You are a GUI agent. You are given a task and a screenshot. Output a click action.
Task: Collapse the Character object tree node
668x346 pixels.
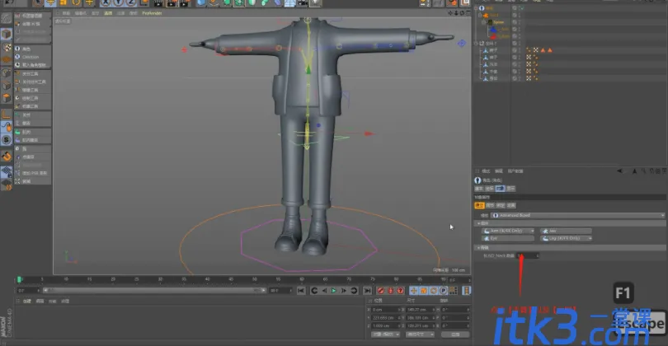tap(476, 8)
